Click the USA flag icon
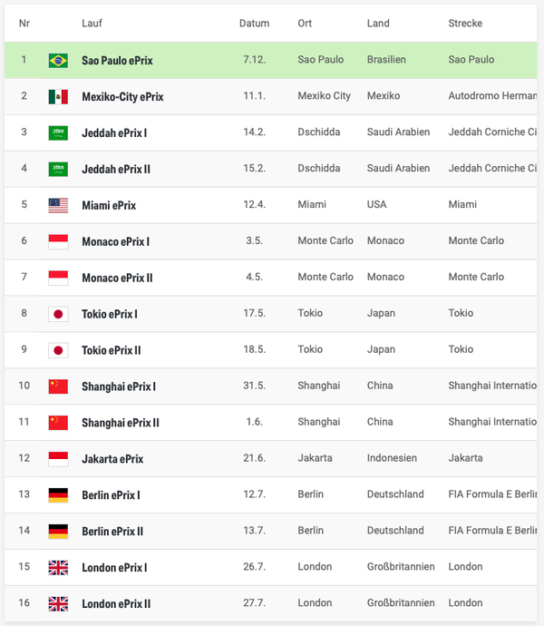This screenshot has height=626, width=544. (x=58, y=205)
